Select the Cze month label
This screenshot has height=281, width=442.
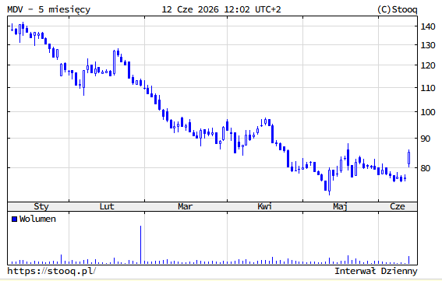coord(398,206)
